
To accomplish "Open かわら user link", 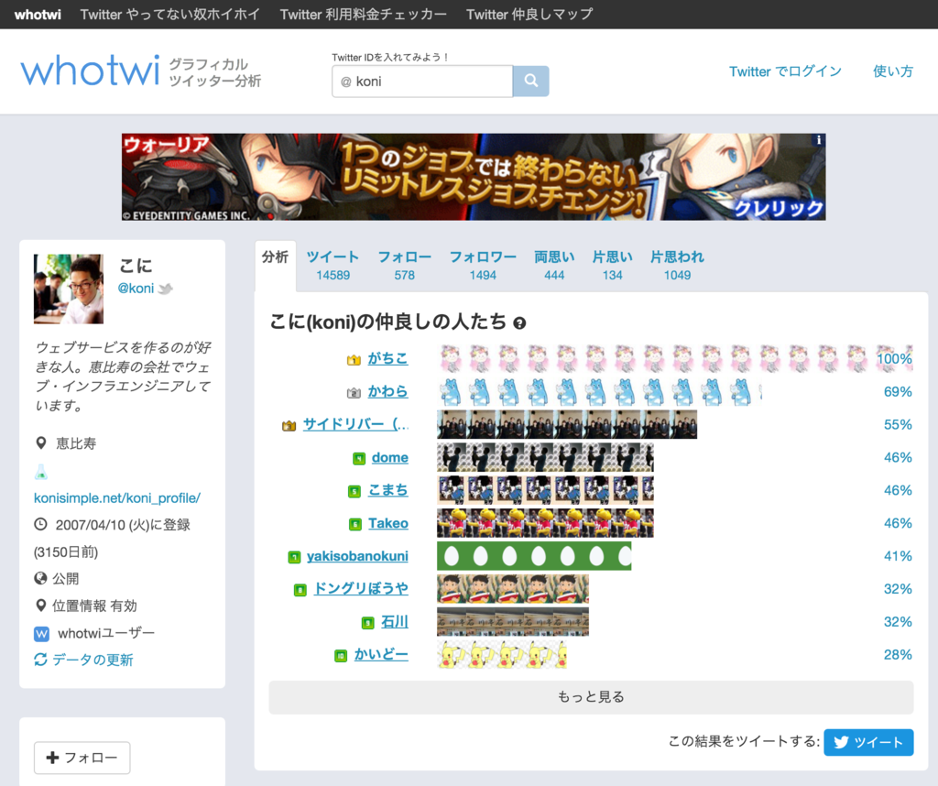I will tap(387, 391).
